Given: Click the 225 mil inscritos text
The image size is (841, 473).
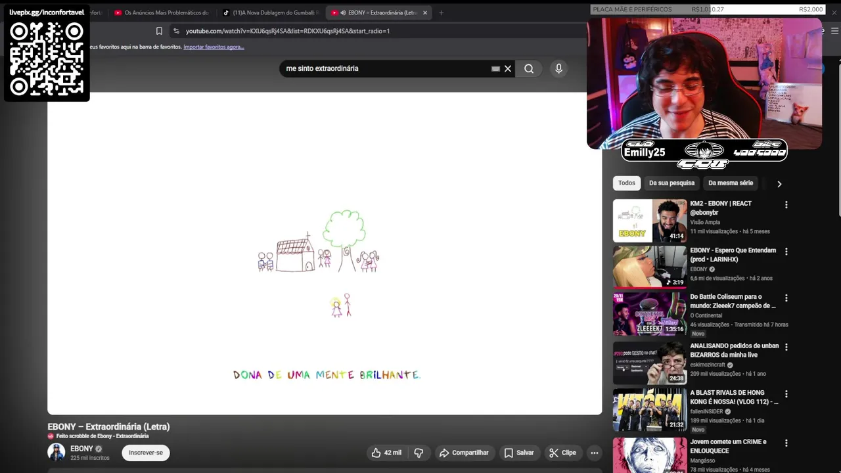Looking at the screenshot, I should (x=90, y=458).
